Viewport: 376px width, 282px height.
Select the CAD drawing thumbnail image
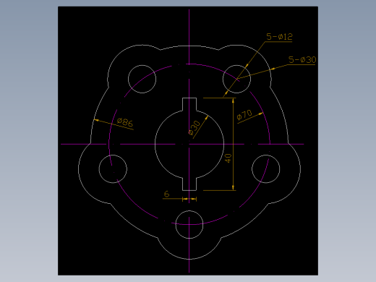pos(188,141)
